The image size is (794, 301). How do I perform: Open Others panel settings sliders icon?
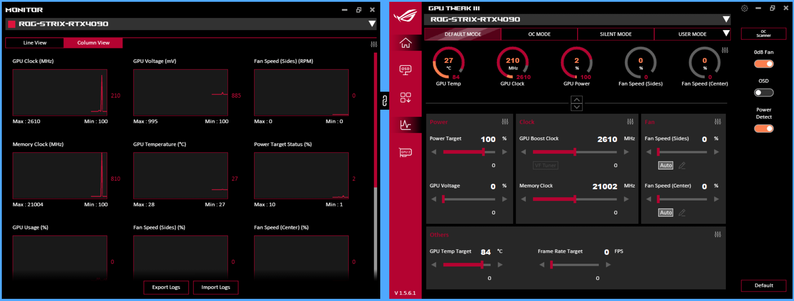718,234
